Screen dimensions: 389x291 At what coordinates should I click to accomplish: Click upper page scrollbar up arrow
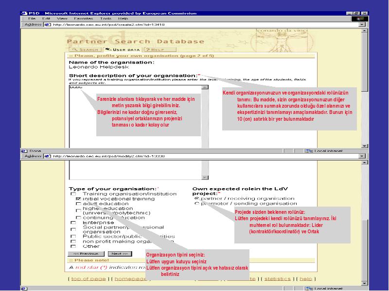click(364, 31)
